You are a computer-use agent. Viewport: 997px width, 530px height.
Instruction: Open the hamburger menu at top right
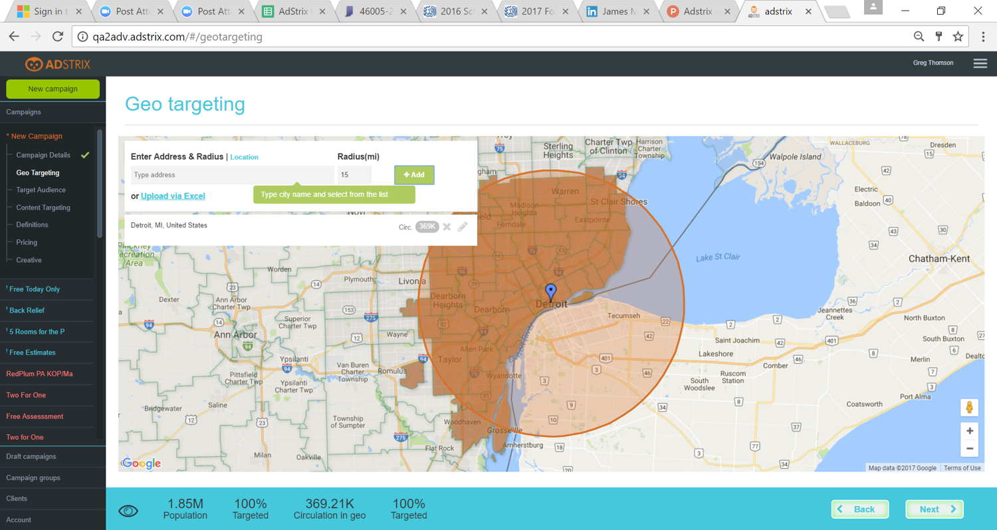[x=980, y=63]
